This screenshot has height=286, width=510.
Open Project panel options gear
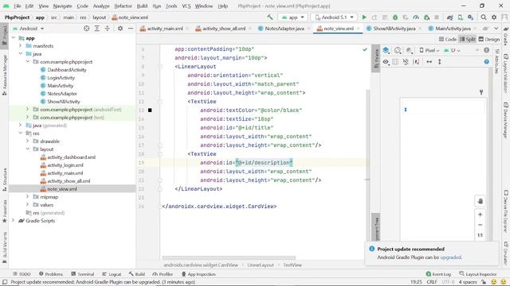point(120,29)
